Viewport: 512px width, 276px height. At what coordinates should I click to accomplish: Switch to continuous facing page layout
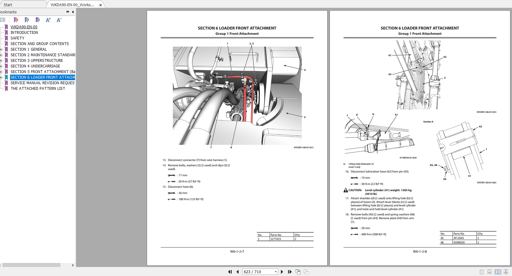[506, 272]
